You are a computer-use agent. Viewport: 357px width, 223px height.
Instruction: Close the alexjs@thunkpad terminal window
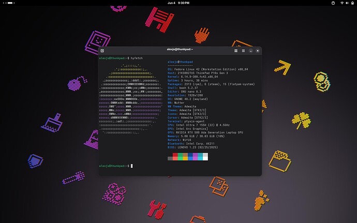[258, 51]
